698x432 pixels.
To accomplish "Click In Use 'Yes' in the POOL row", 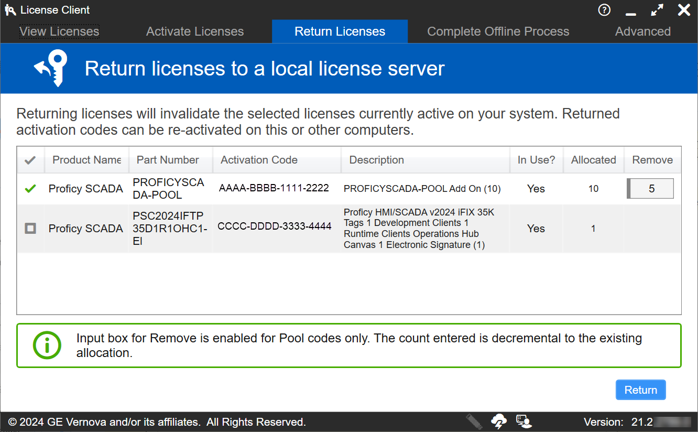I will click(536, 189).
